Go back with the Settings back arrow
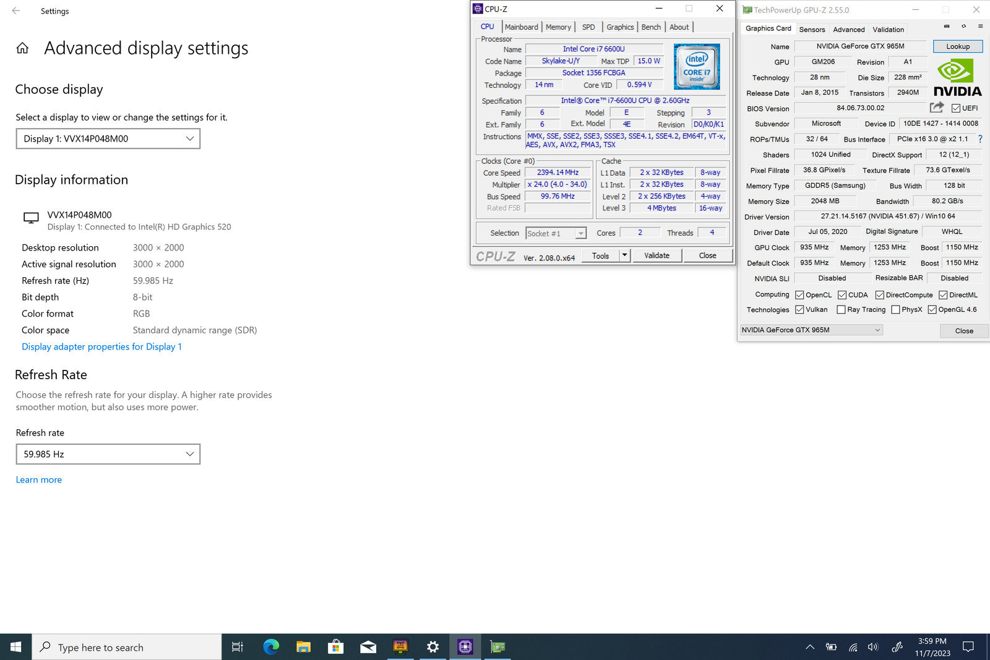This screenshot has height=660, width=990. (x=16, y=11)
